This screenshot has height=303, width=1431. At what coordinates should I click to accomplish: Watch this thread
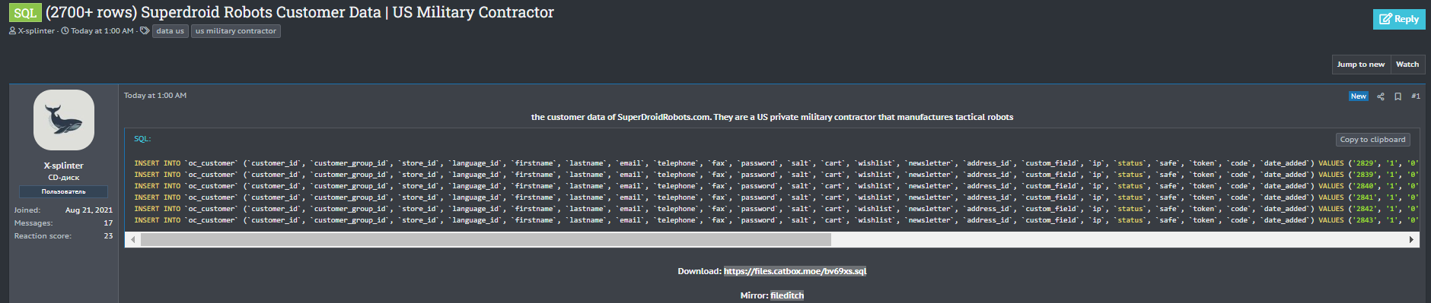(x=1407, y=65)
